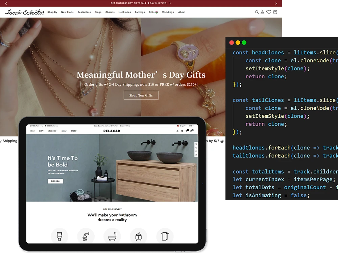This screenshot has height=253, width=338.
Task: Click the red close dot on code window
Action: pos(232,43)
